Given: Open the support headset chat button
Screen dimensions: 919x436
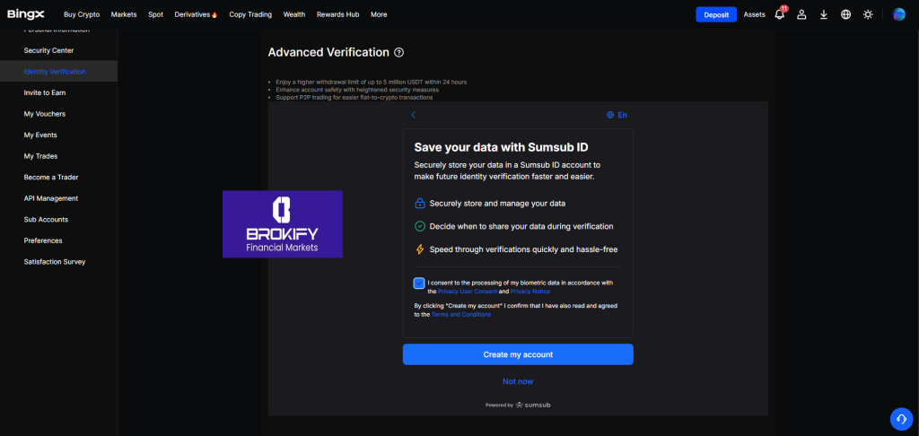Looking at the screenshot, I should (x=900, y=419).
